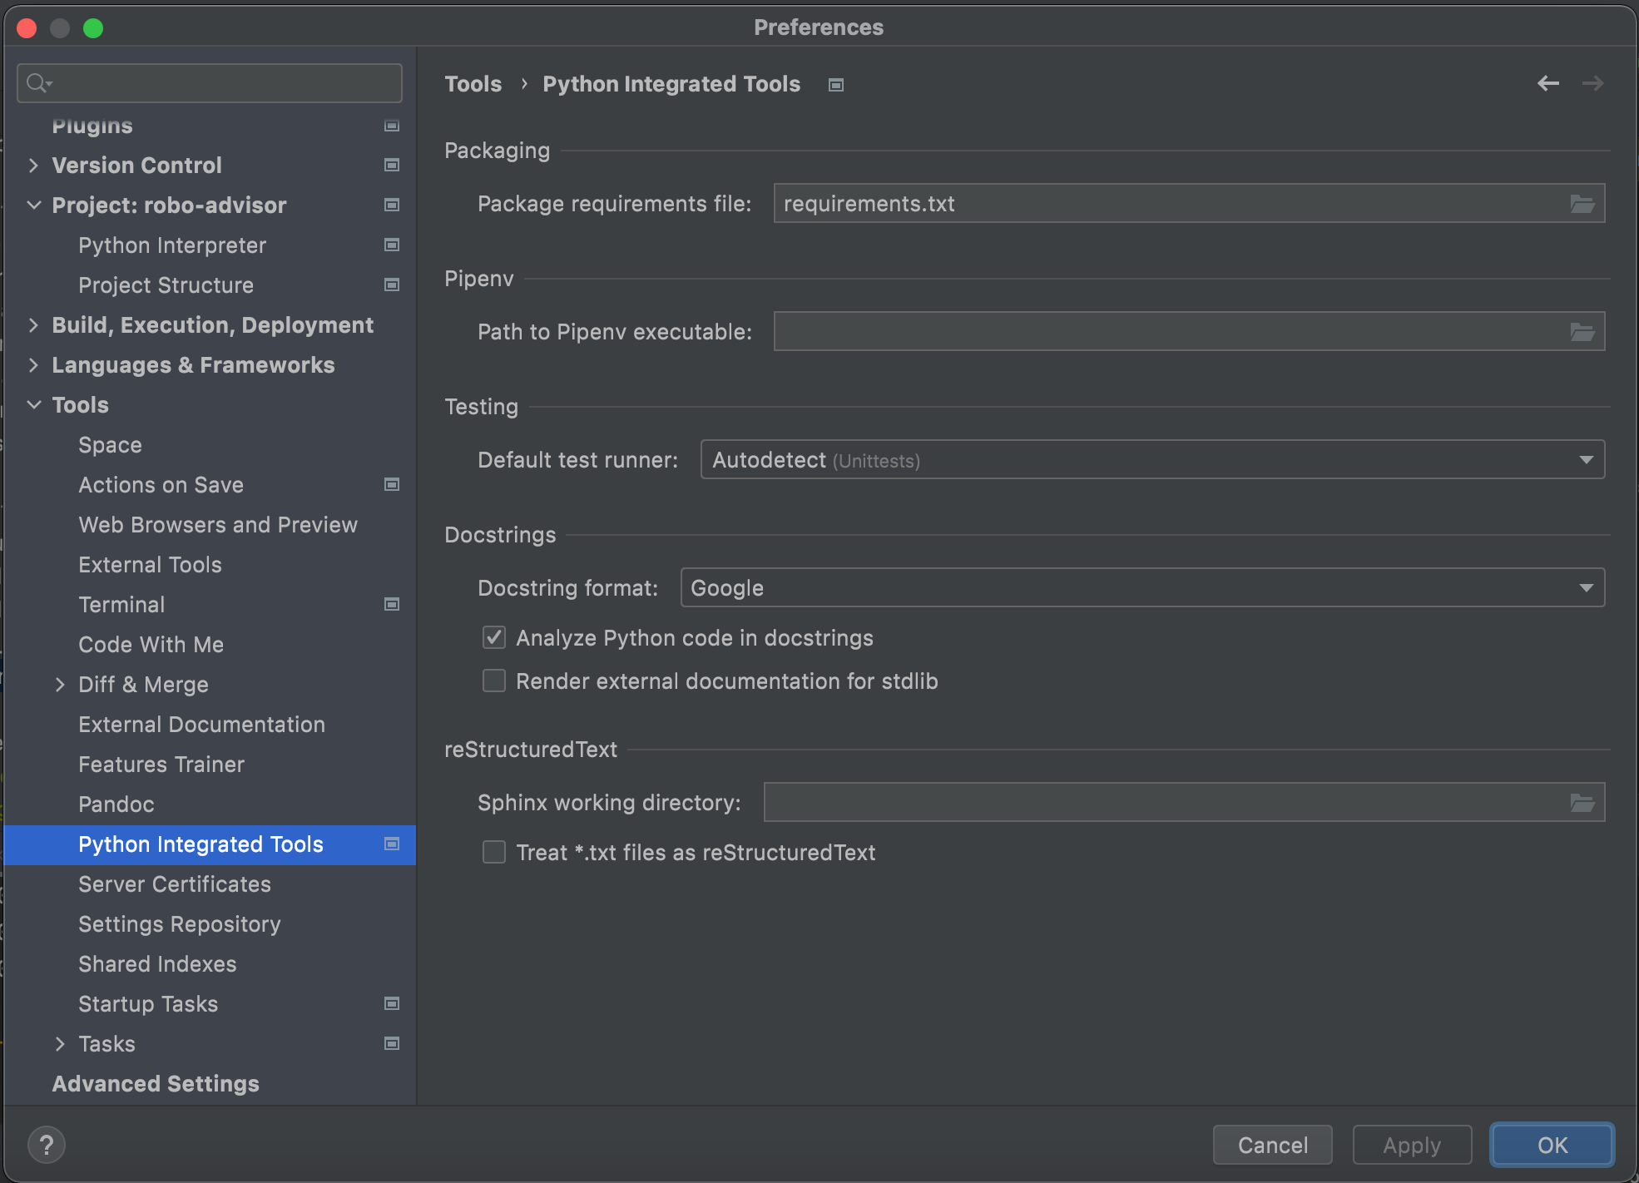
Task: Open the Server Certificates settings page
Action: point(175,884)
